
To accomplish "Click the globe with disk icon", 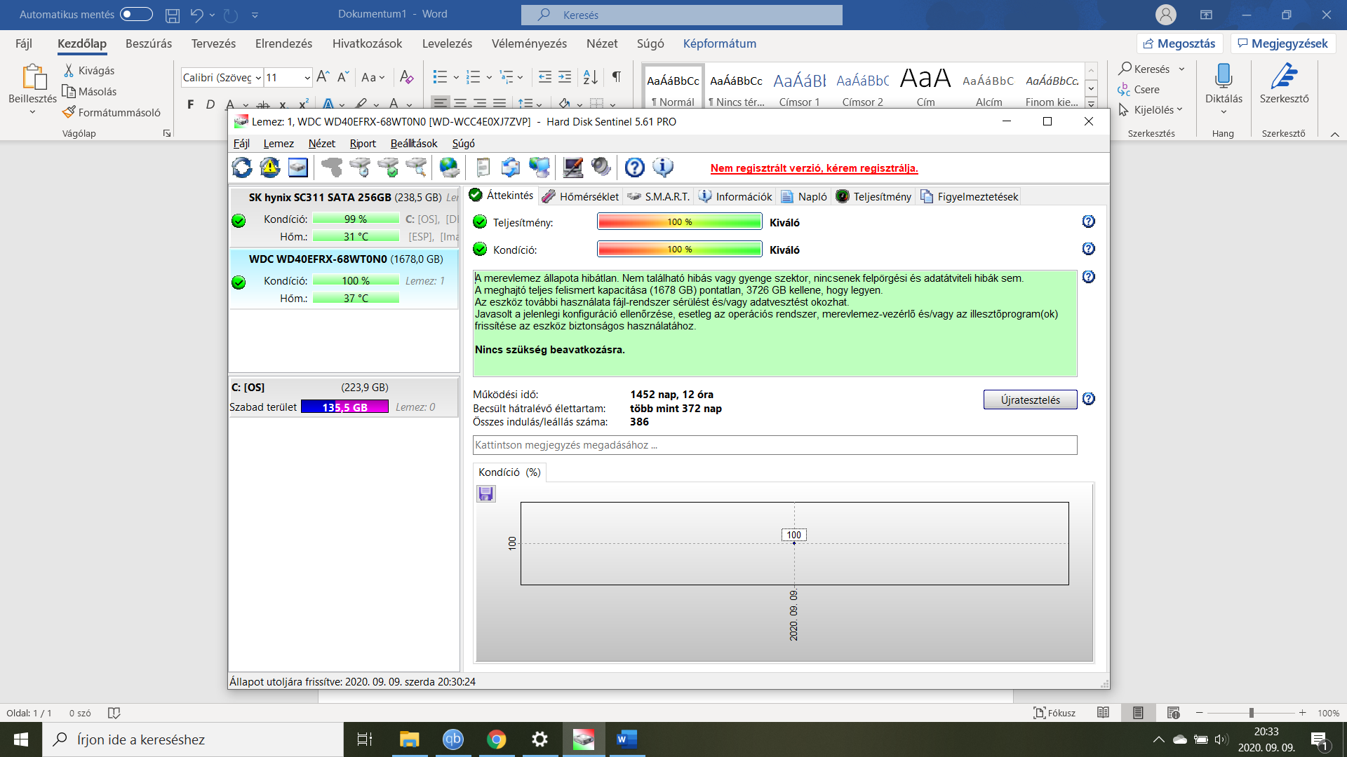I will [x=449, y=168].
